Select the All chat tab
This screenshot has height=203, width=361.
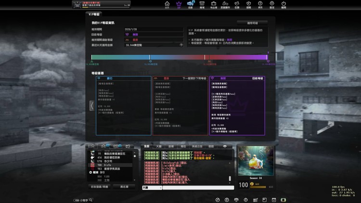pos(146,146)
